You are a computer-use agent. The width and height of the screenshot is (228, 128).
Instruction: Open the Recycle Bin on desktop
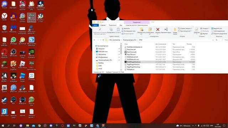pyautogui.click(x=4, y=28)
